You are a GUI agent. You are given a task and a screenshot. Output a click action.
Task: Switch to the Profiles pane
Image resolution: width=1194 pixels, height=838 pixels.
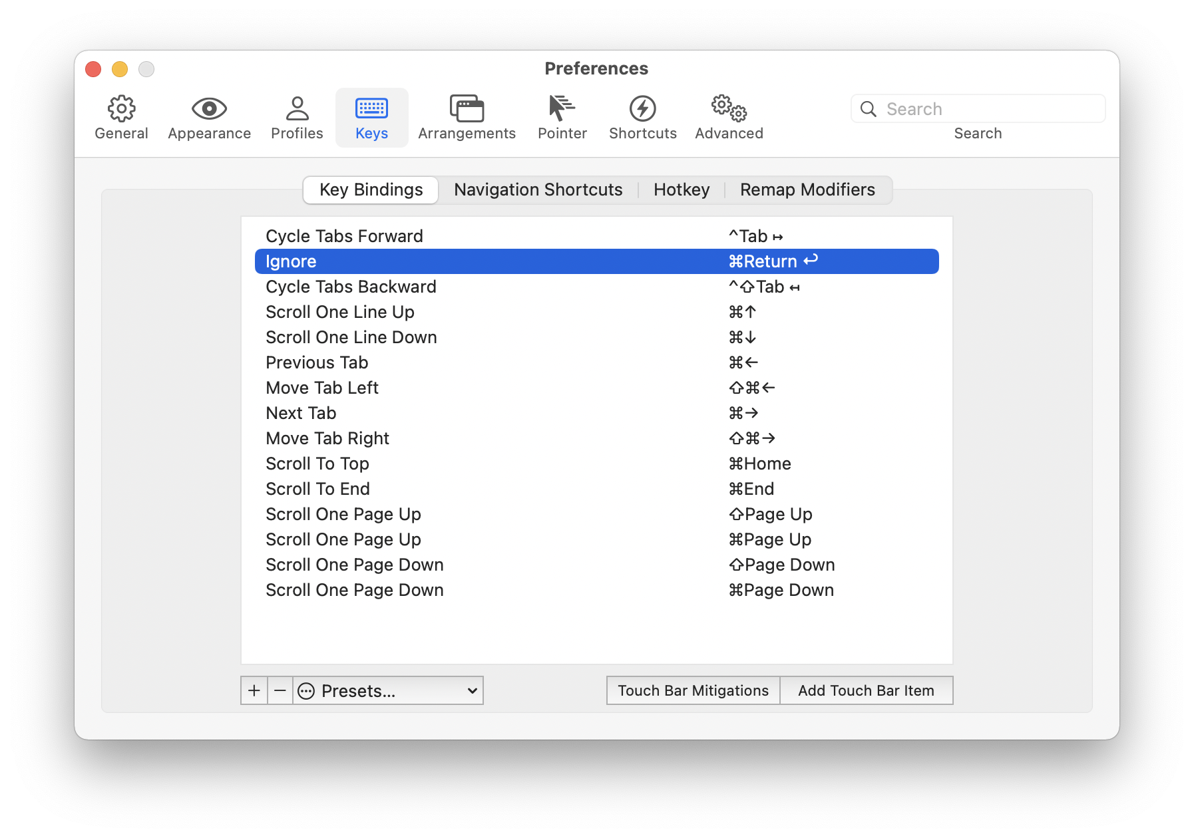[297, 118]
